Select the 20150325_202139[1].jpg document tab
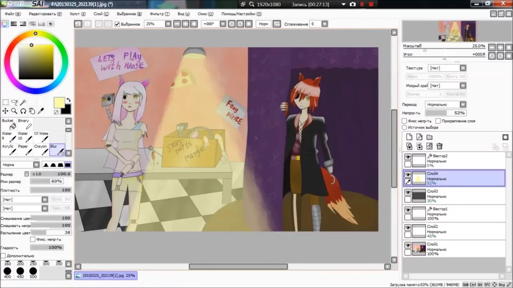 [x=105, y=276]
